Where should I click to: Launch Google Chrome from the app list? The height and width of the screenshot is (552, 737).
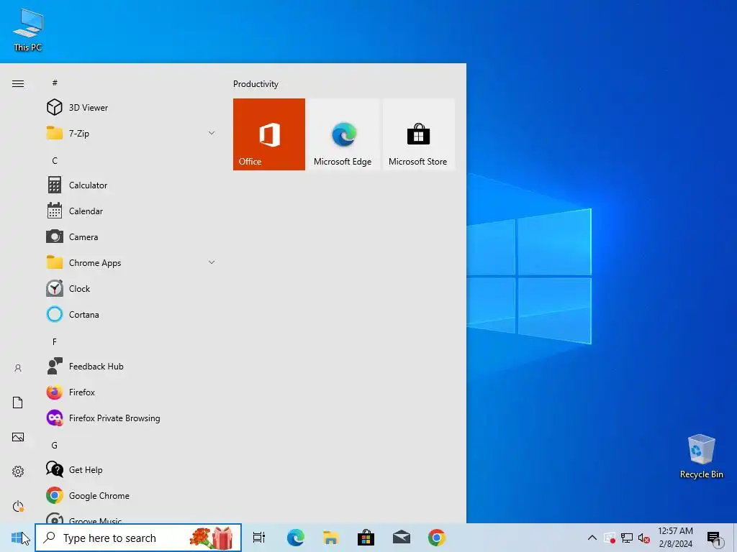coord(131,496)
